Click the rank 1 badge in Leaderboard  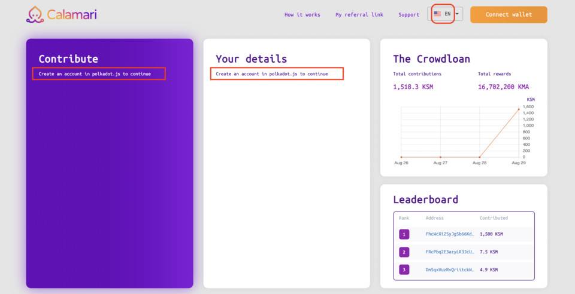point(404,234)
